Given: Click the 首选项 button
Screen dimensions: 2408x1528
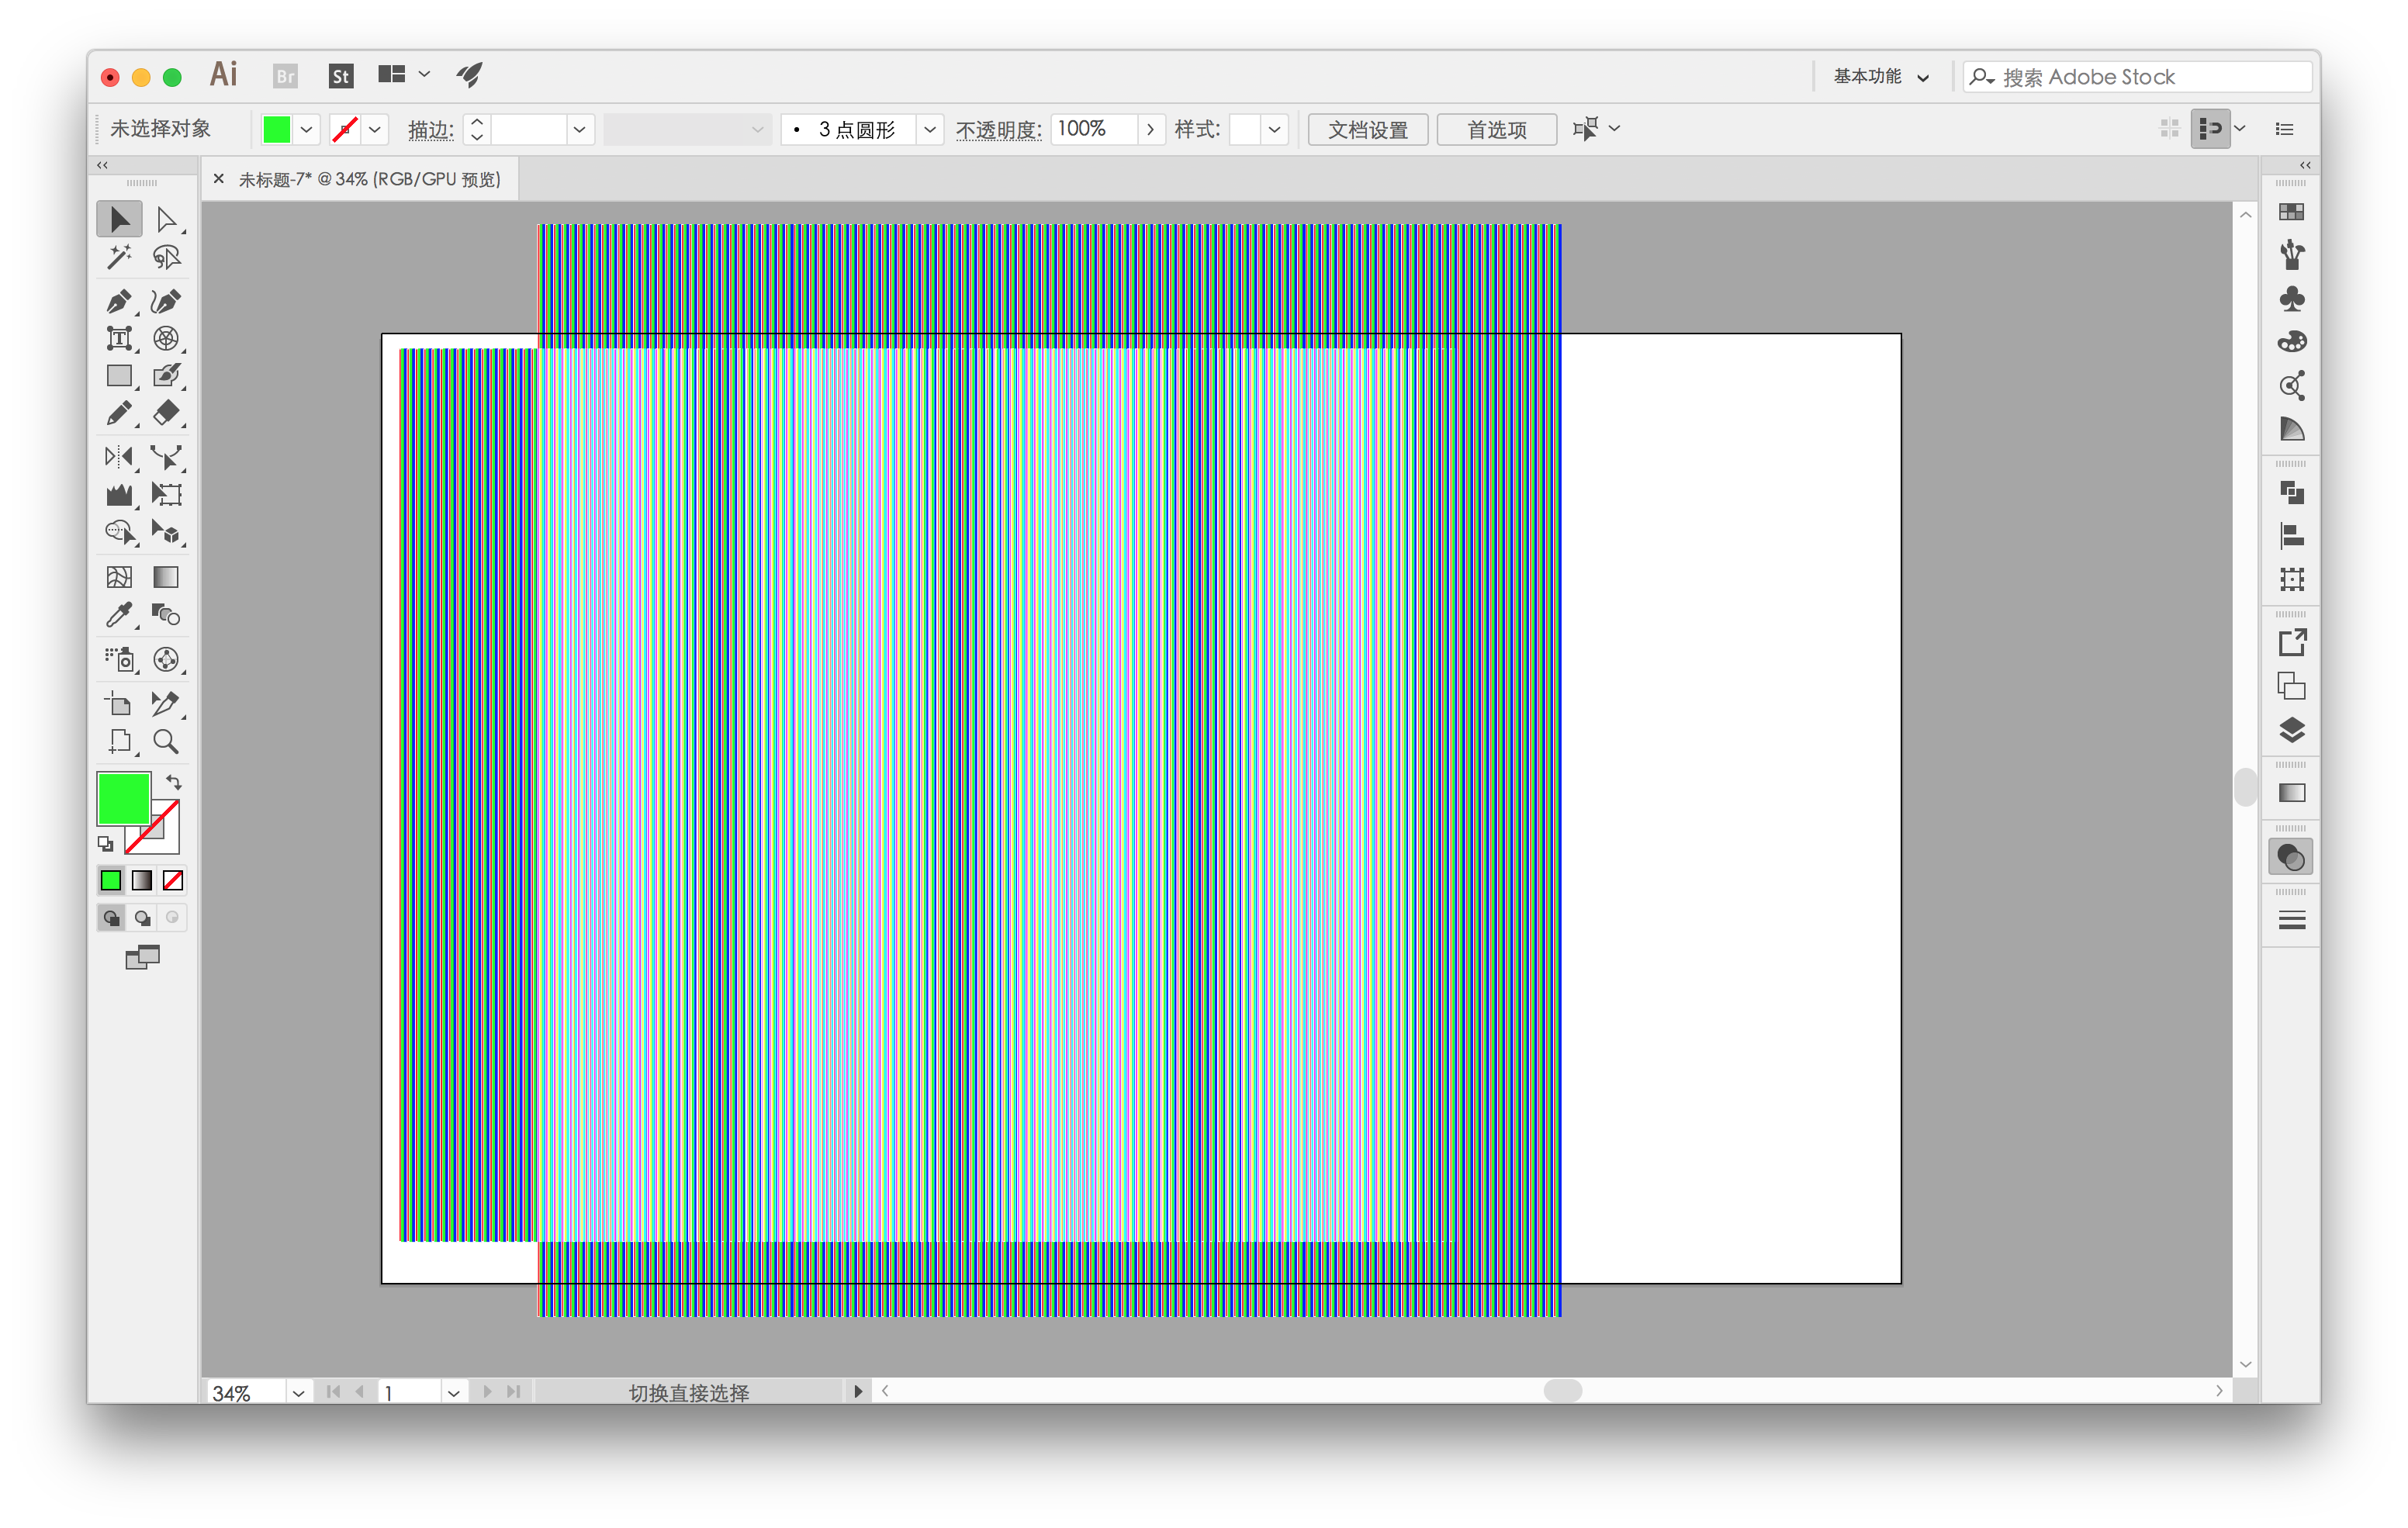Looking at the screenshot, I should [1497, 126].
